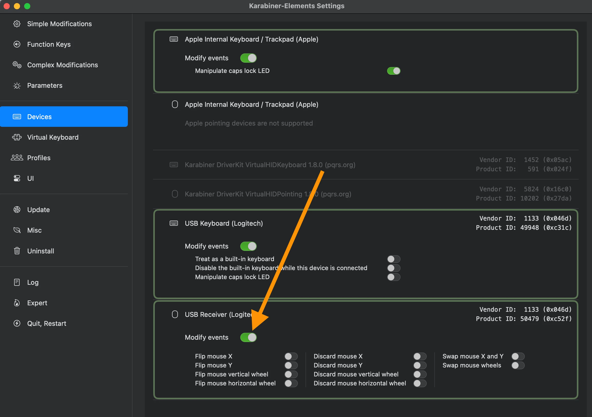
Task: Click the Uninstall trash icon
Action: (x=17, y=251)
